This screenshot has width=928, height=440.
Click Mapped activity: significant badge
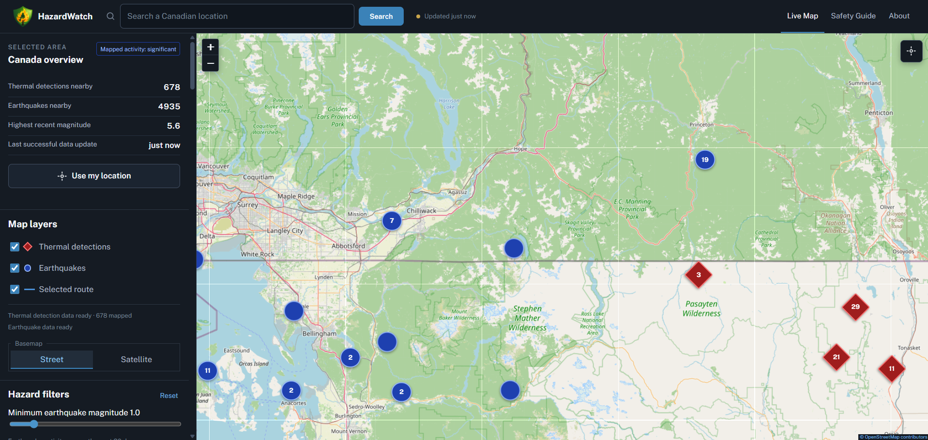(x=138, y=49)
